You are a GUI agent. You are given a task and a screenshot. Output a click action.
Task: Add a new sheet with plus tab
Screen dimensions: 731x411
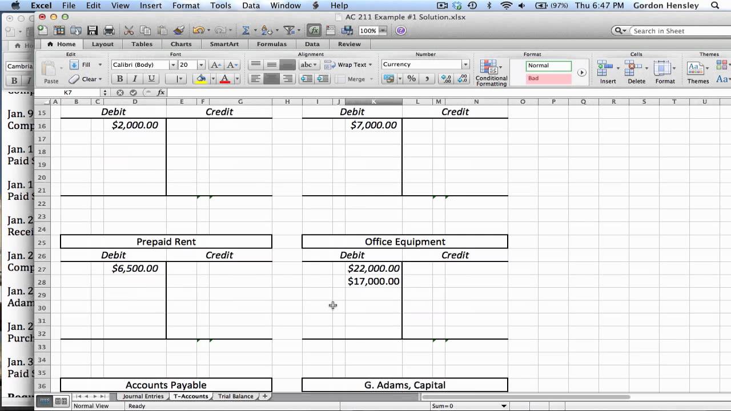(264, 396)
